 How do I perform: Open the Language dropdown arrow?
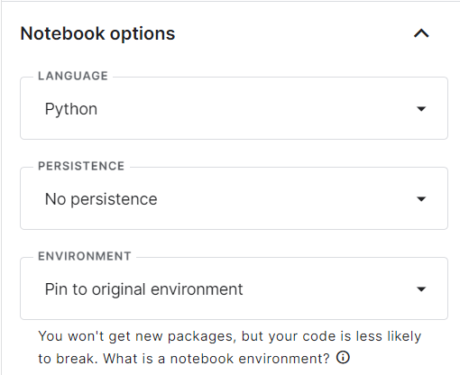click(421, 108)
